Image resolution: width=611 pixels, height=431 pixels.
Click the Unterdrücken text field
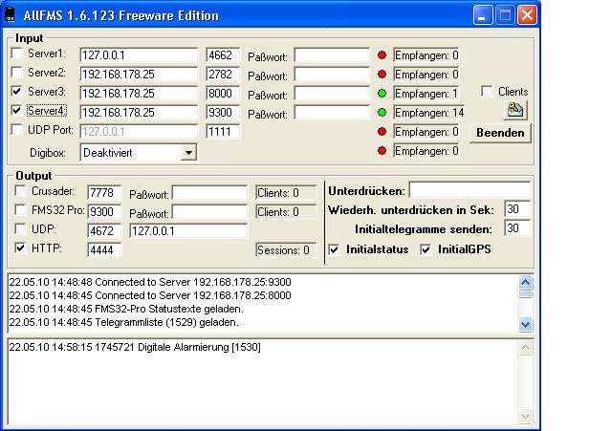click(469, 189)
